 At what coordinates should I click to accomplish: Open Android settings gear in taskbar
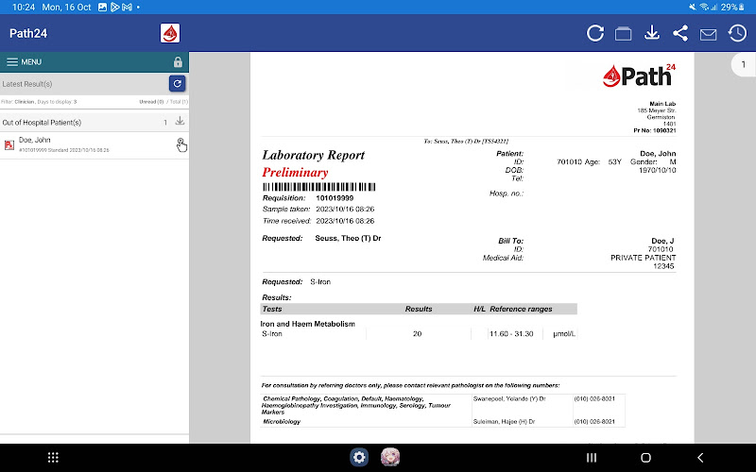(x=359, y=457)
